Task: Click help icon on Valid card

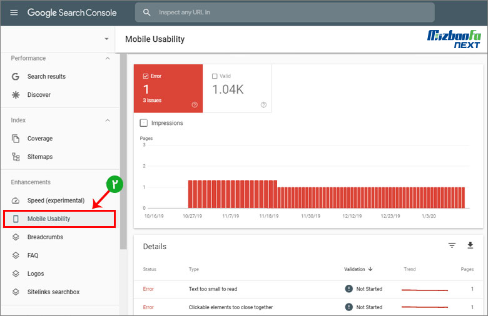Action: [x=263, y=105]
